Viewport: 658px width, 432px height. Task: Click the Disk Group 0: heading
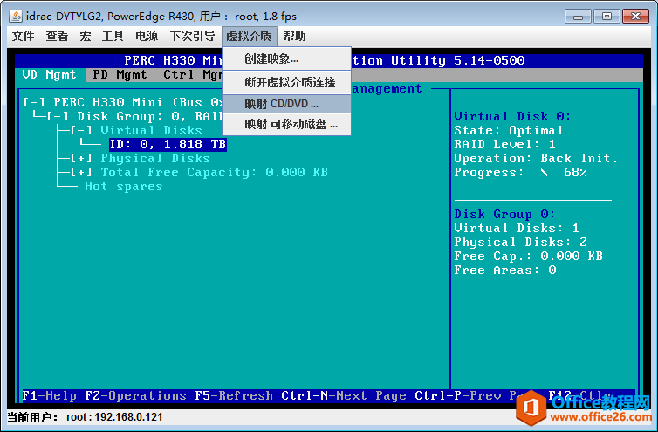coord(504,214)
